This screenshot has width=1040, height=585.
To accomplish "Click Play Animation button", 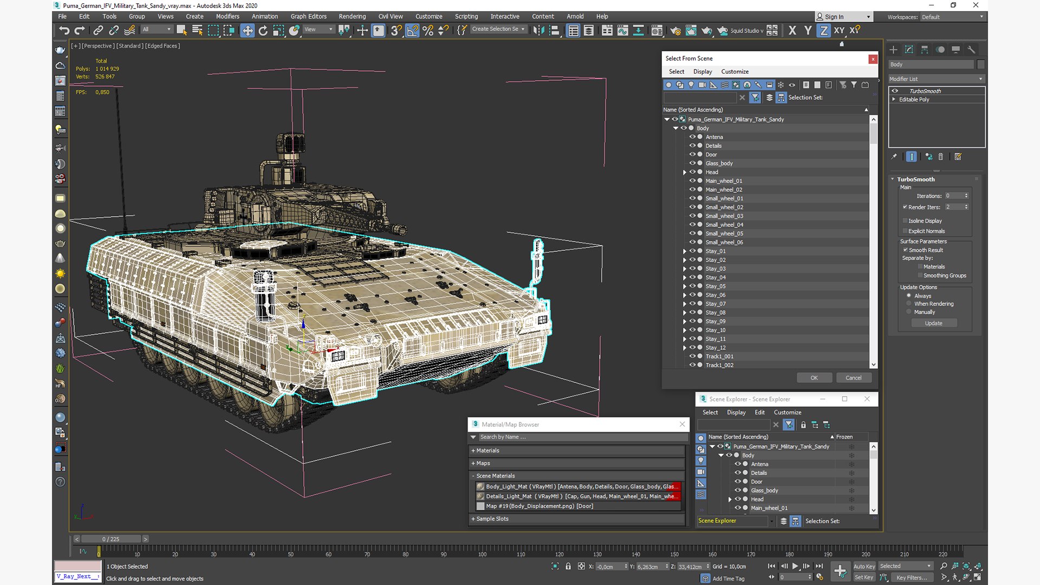I will point(795,566).
